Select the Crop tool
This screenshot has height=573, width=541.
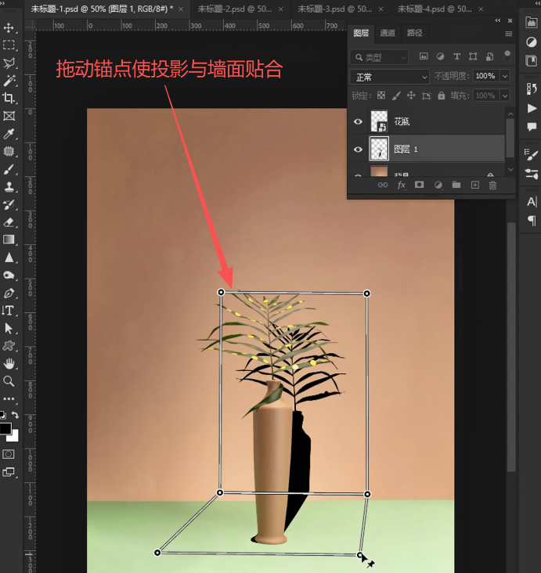click(9, 98)
